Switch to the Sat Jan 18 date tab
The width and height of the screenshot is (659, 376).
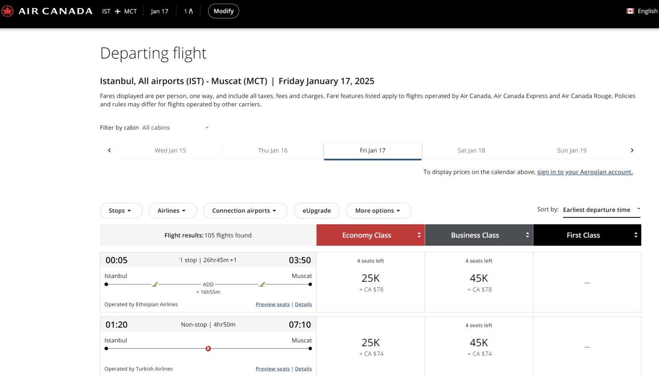tap(471, 150)
